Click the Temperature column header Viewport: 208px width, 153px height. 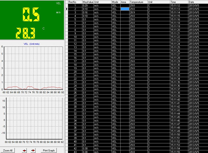coord(138,2)
